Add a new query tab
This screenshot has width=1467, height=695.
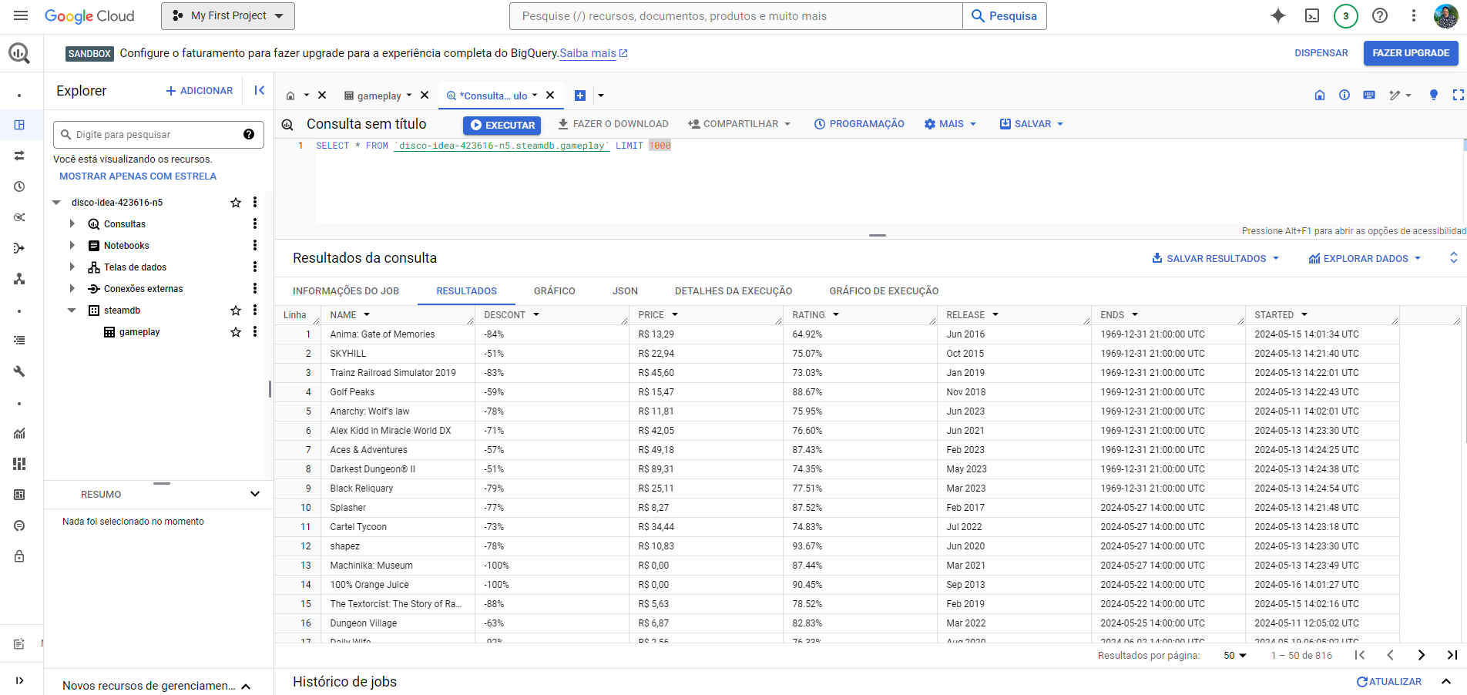[x=580, y=96]
